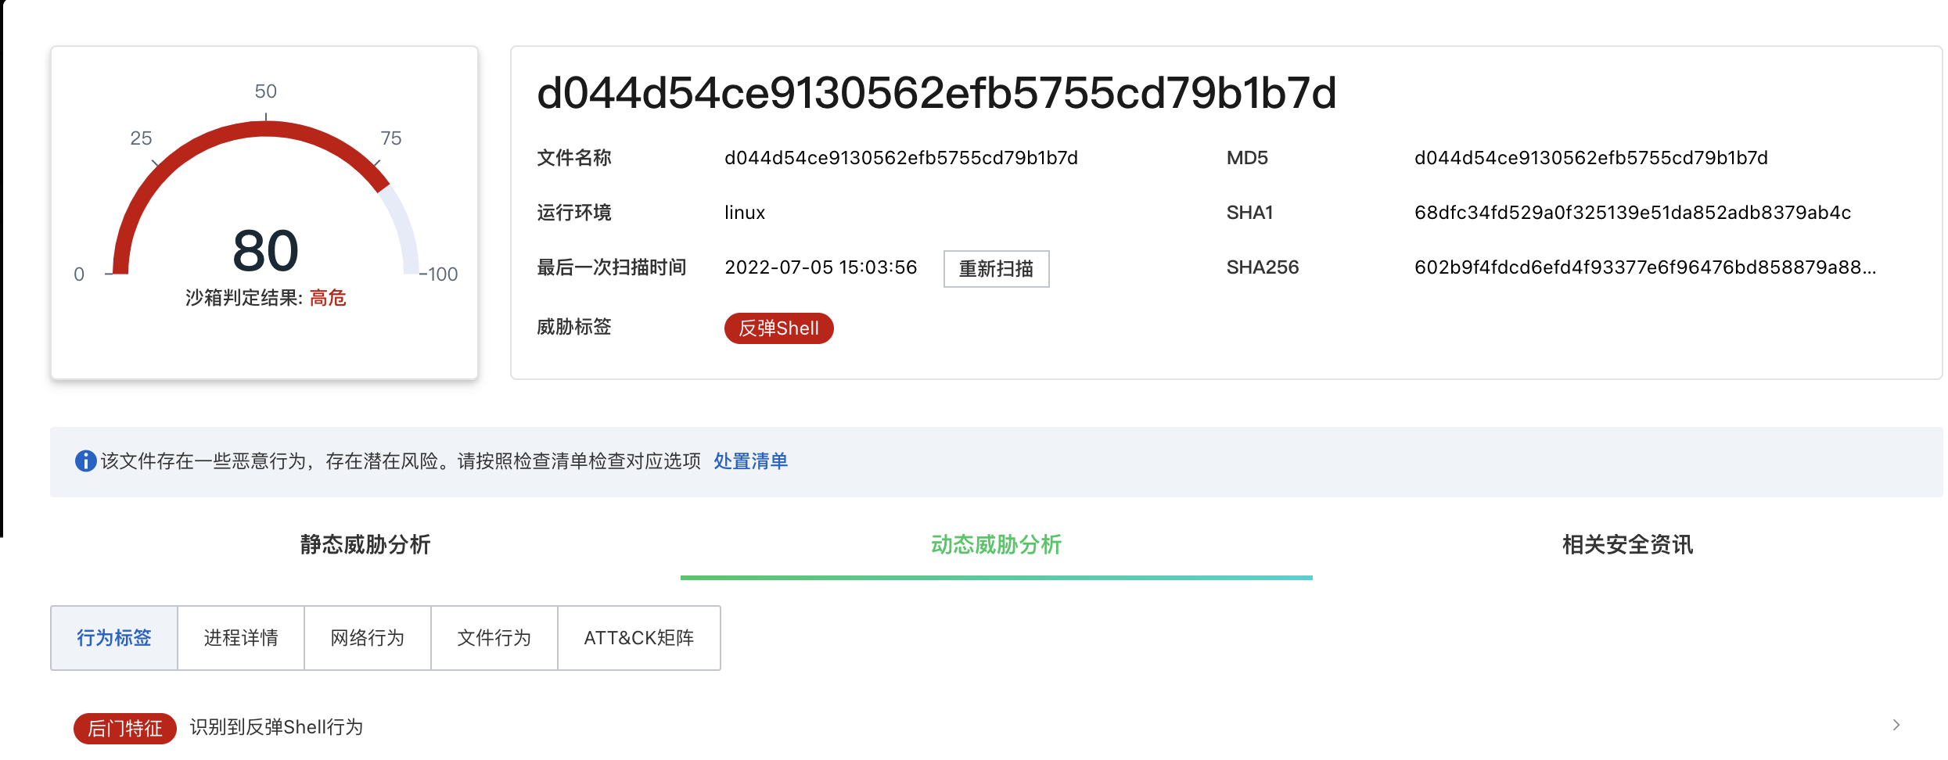Click the 重新扫描 rescan button
Screen dimensions: 1948x760
click(996, 269)
